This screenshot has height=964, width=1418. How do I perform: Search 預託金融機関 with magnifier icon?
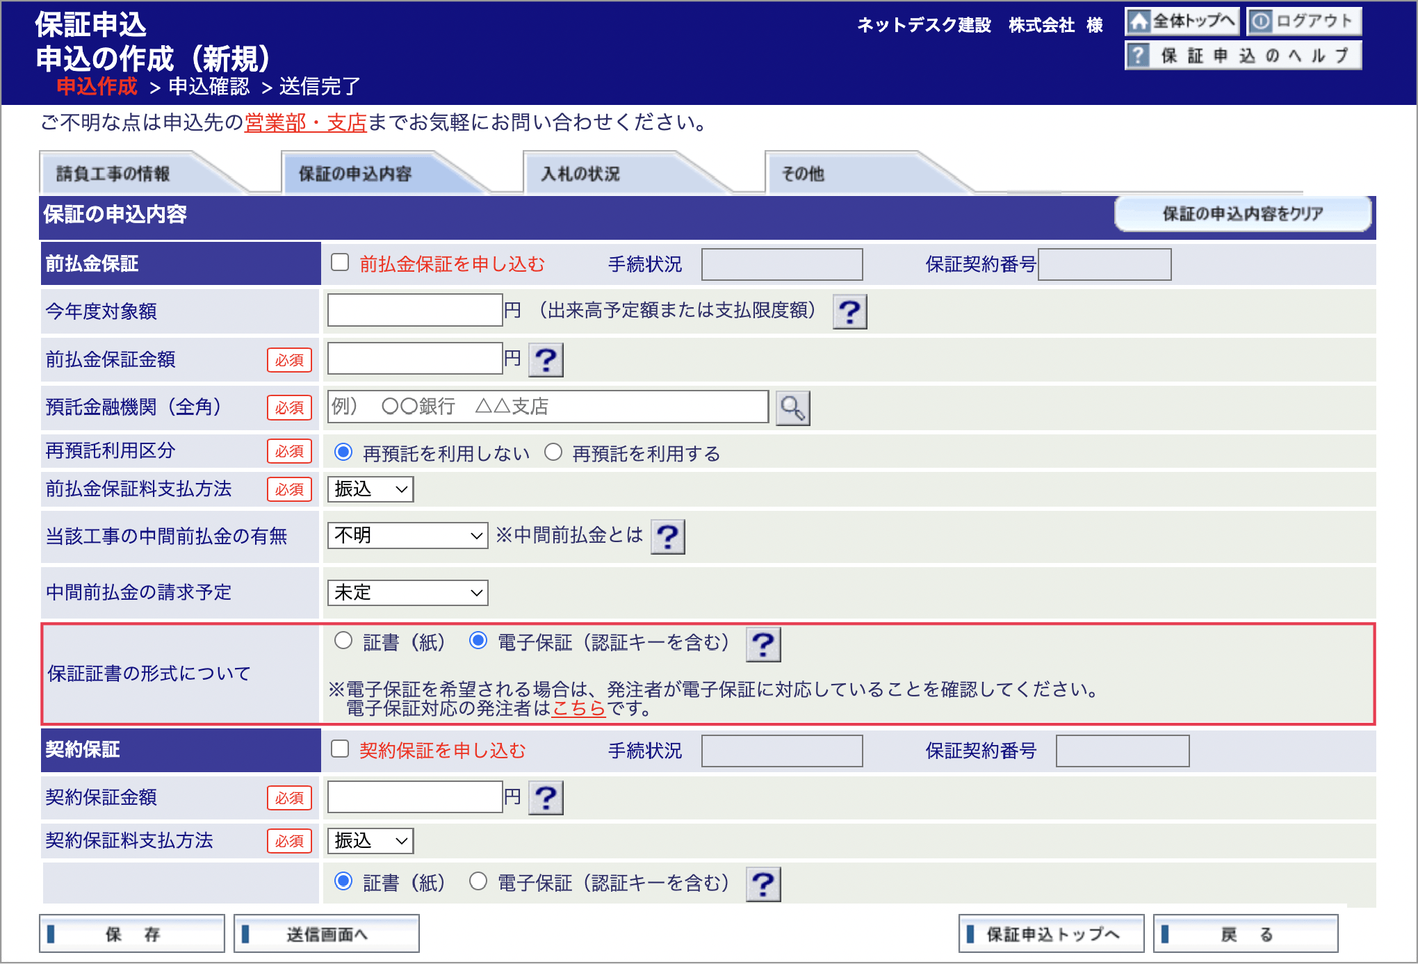[792, 408]
